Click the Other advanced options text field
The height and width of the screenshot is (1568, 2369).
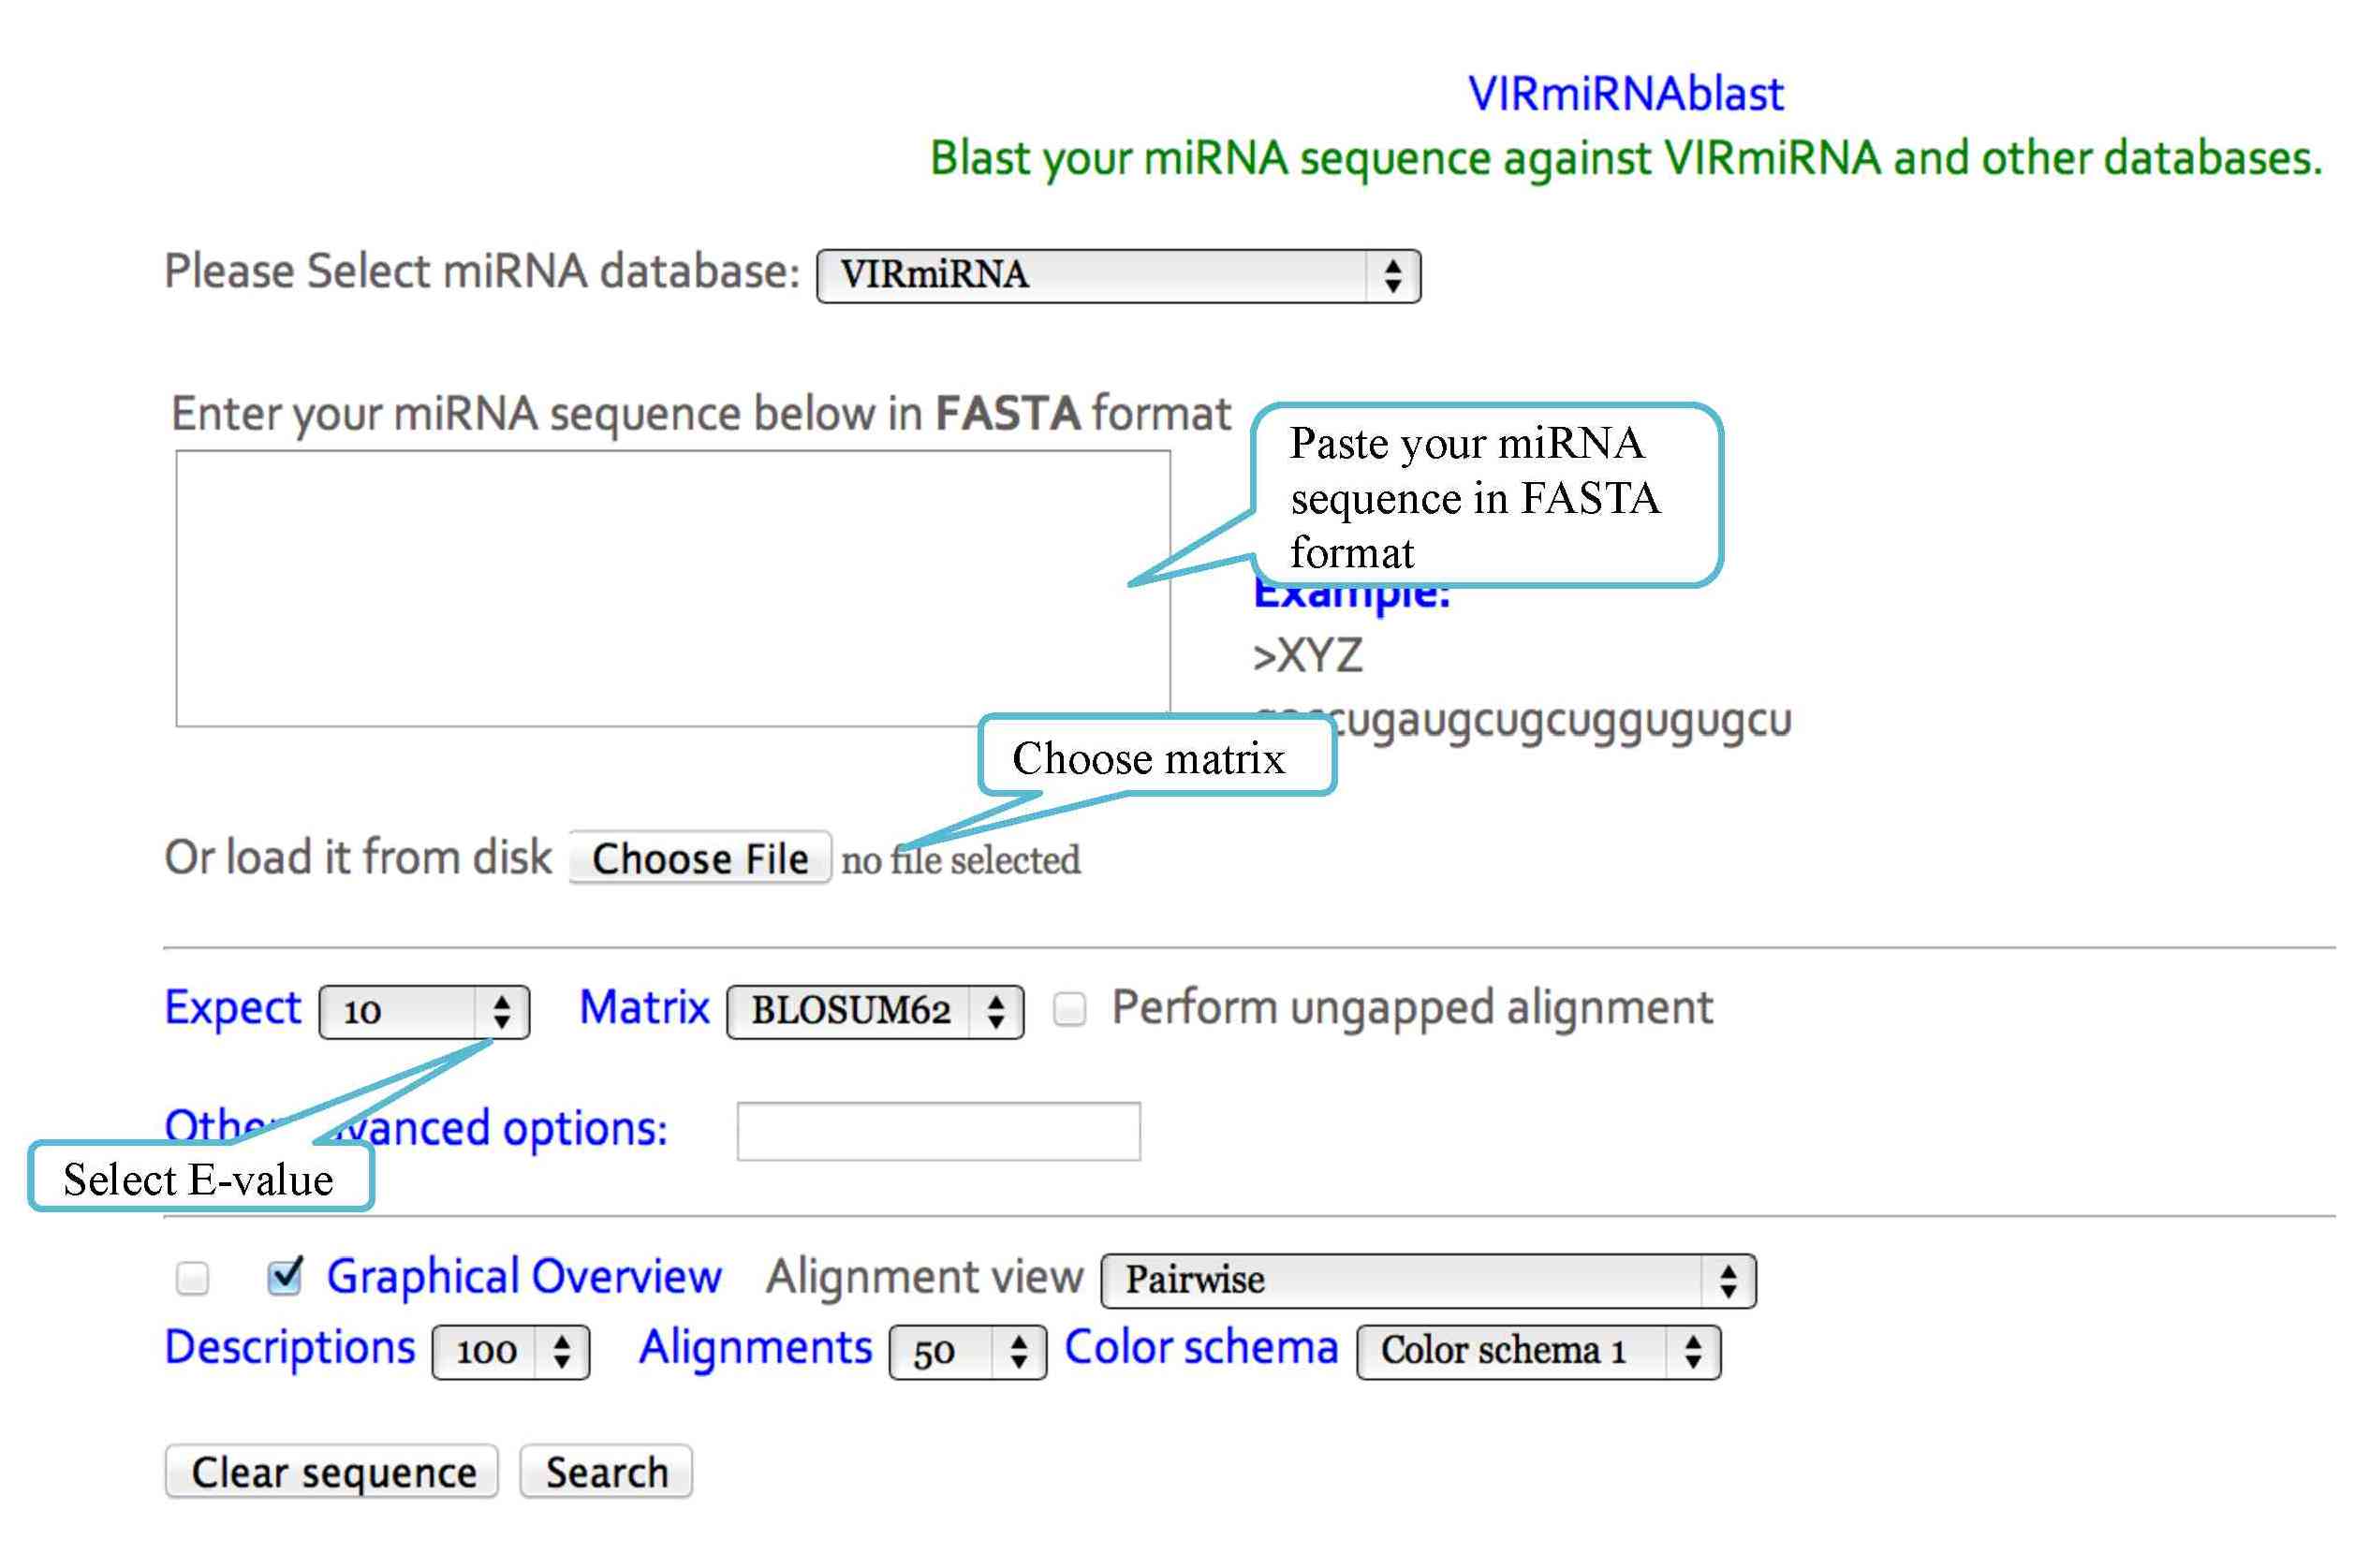coord(938,1131)
